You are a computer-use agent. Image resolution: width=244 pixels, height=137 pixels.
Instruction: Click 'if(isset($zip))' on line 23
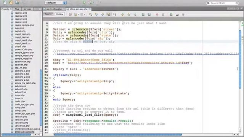click(67, 75)
